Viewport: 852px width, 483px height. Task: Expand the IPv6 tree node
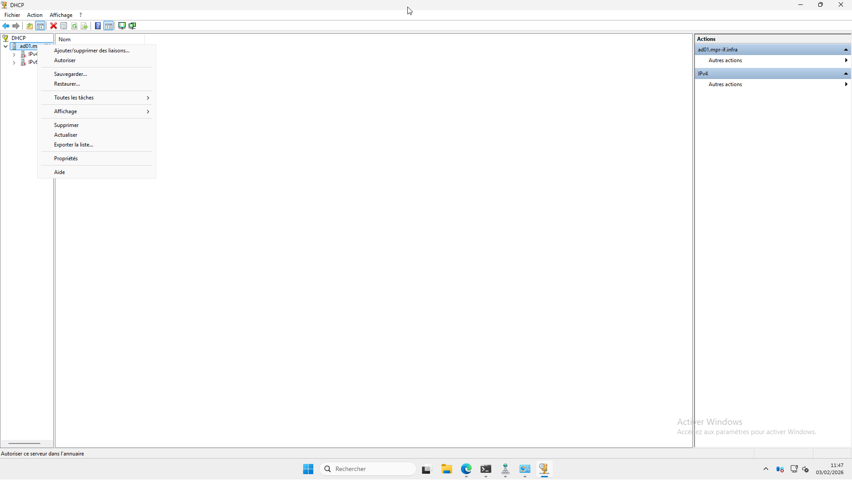click(14, 63)
